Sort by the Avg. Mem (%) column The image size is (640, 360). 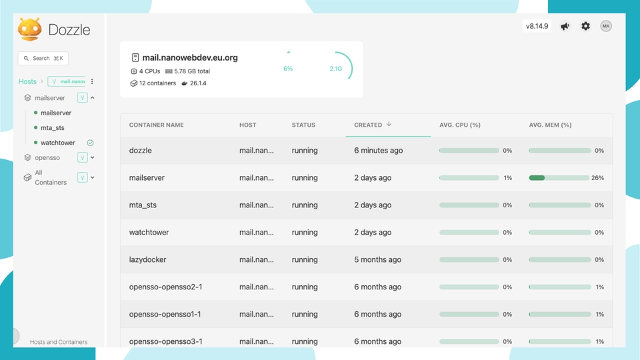point(550,125)
